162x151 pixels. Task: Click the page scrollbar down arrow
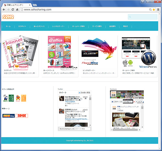[x=159, y=148]
